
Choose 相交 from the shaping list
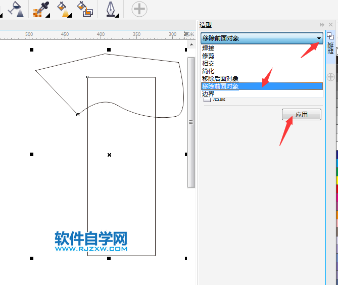[x=262, y=63]
